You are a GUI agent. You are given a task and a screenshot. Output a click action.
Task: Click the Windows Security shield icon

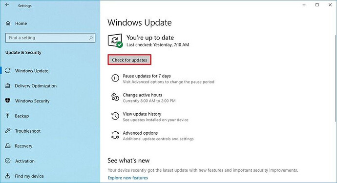[8, 101]
